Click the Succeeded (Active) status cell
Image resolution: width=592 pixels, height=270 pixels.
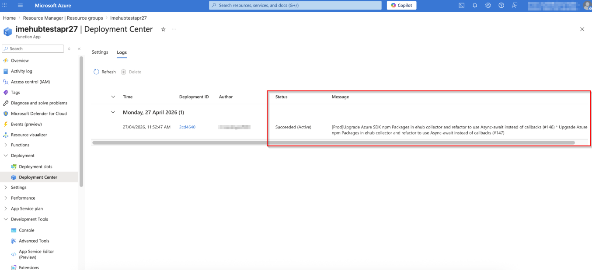(293, 127)
